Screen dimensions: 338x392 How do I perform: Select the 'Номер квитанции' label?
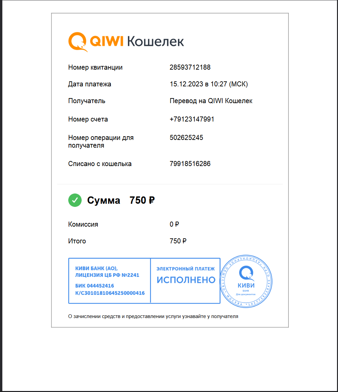[95, 68]
